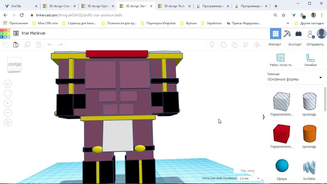Pick the red Параллелепипед box shape

(282, 136)
